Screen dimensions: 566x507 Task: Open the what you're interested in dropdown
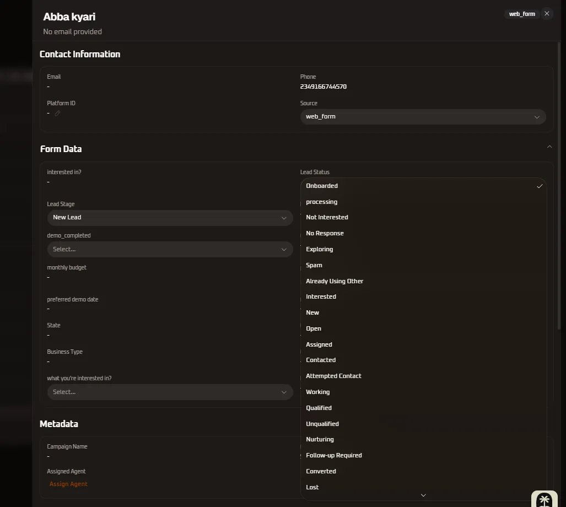[x=170, y=392]
